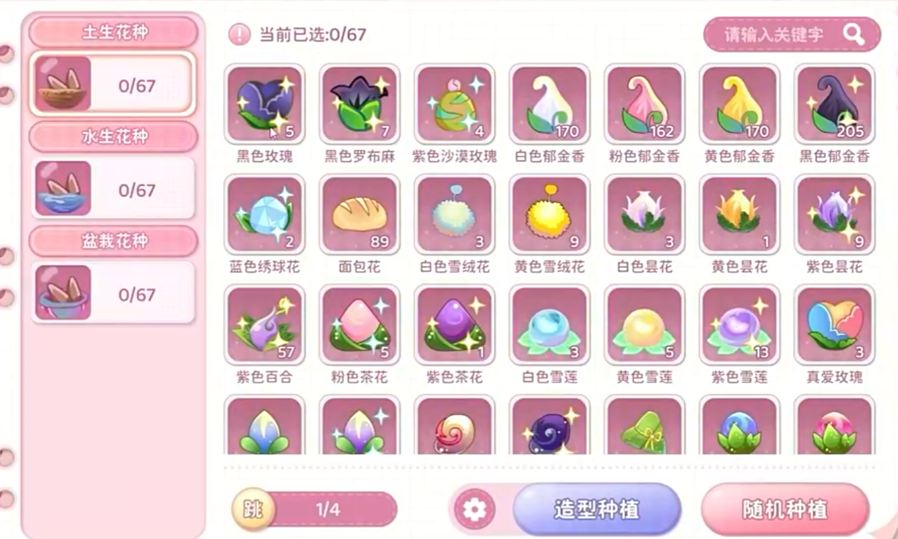Select the 水生花种 seed bowl card
The width and height of the screenshot is (898, 539).
pyautogui.click(x=113, y=189)
